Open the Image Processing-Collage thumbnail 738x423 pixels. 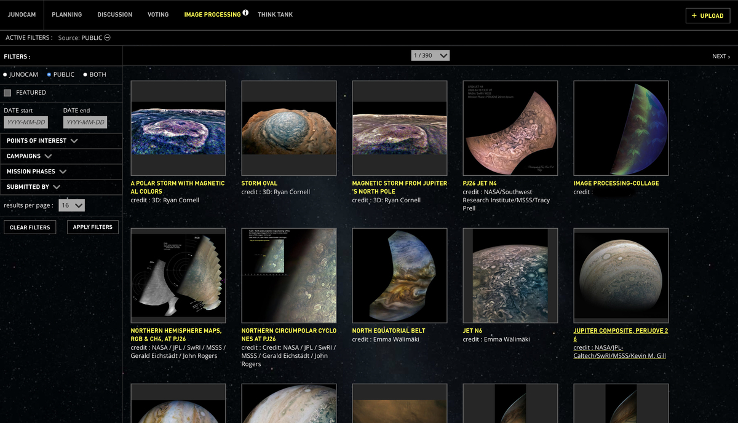coord(621,128)
